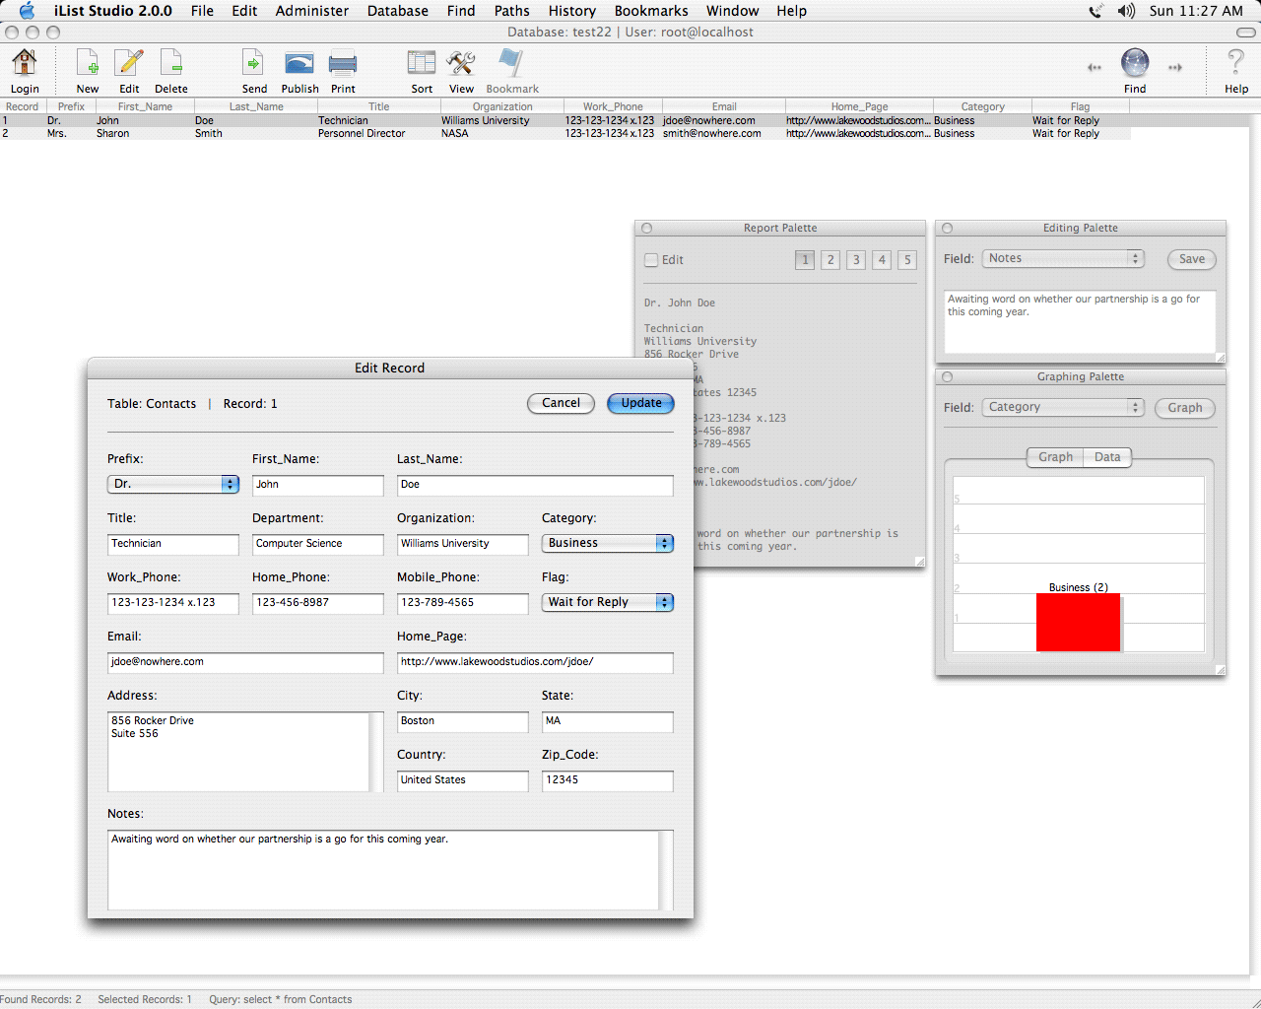This screenshot has width=1261, height=1009.
Task: Click Save in Editing Palette
Action: [x=1192, y=259]
